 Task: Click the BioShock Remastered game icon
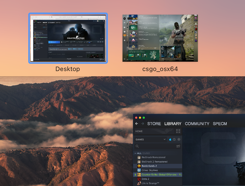[x=139, y=157]
